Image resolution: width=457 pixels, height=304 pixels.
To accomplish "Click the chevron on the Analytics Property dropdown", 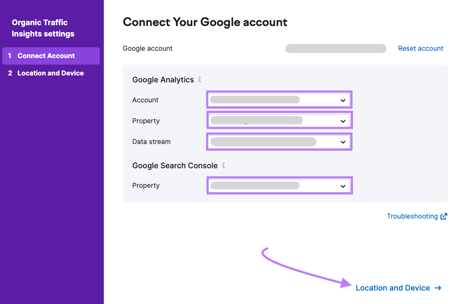I will click(343, 120).
